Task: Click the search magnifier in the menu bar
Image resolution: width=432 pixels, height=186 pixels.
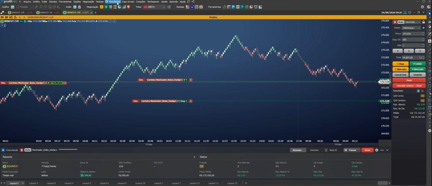Action: coord(189,2)
